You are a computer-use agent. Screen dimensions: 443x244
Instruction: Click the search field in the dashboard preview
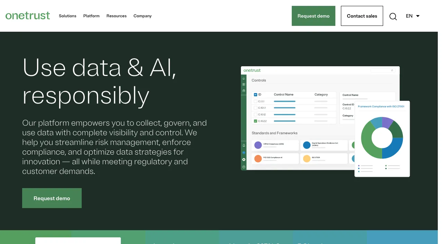[383, 70]
